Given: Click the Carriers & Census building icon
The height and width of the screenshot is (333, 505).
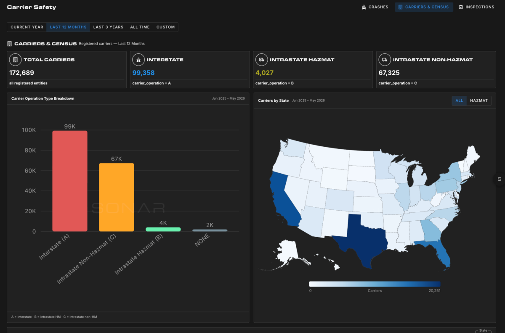Looking at the screenshot, I should [401, 7].
